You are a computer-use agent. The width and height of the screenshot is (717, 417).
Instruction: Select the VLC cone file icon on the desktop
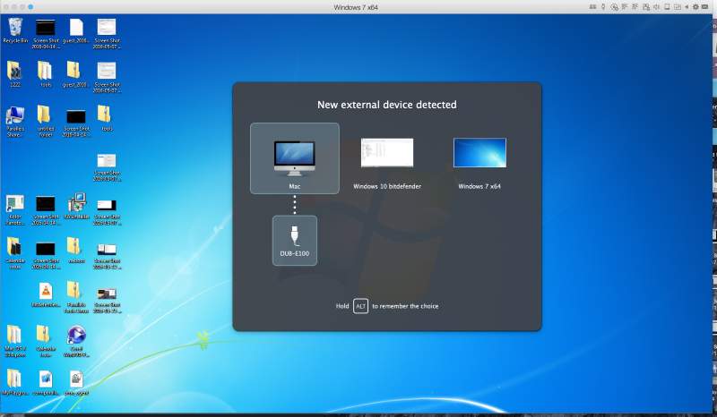(45, 292)
